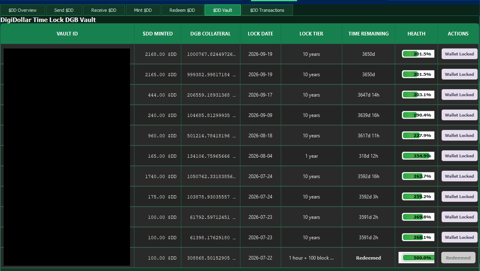This screenshot has height=271, width=480.
Task: Select the 2168.00 $DD minted cell
Action: coord(158,54)
